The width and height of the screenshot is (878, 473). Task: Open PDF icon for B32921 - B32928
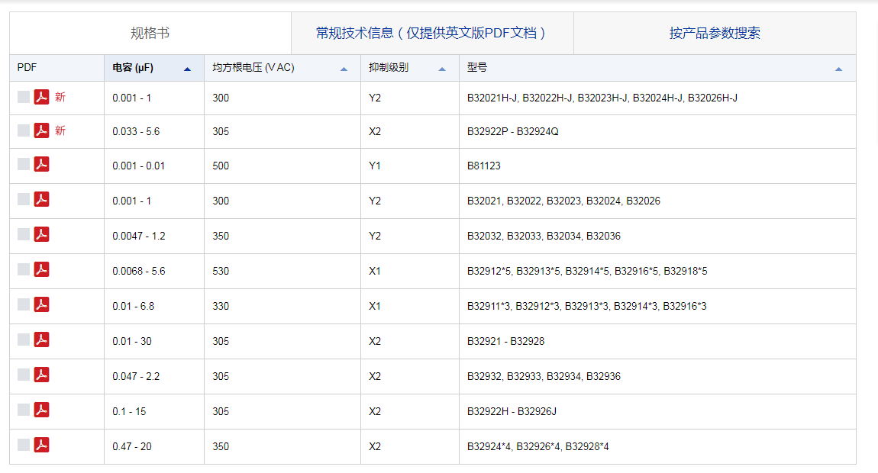click(41, 339)
